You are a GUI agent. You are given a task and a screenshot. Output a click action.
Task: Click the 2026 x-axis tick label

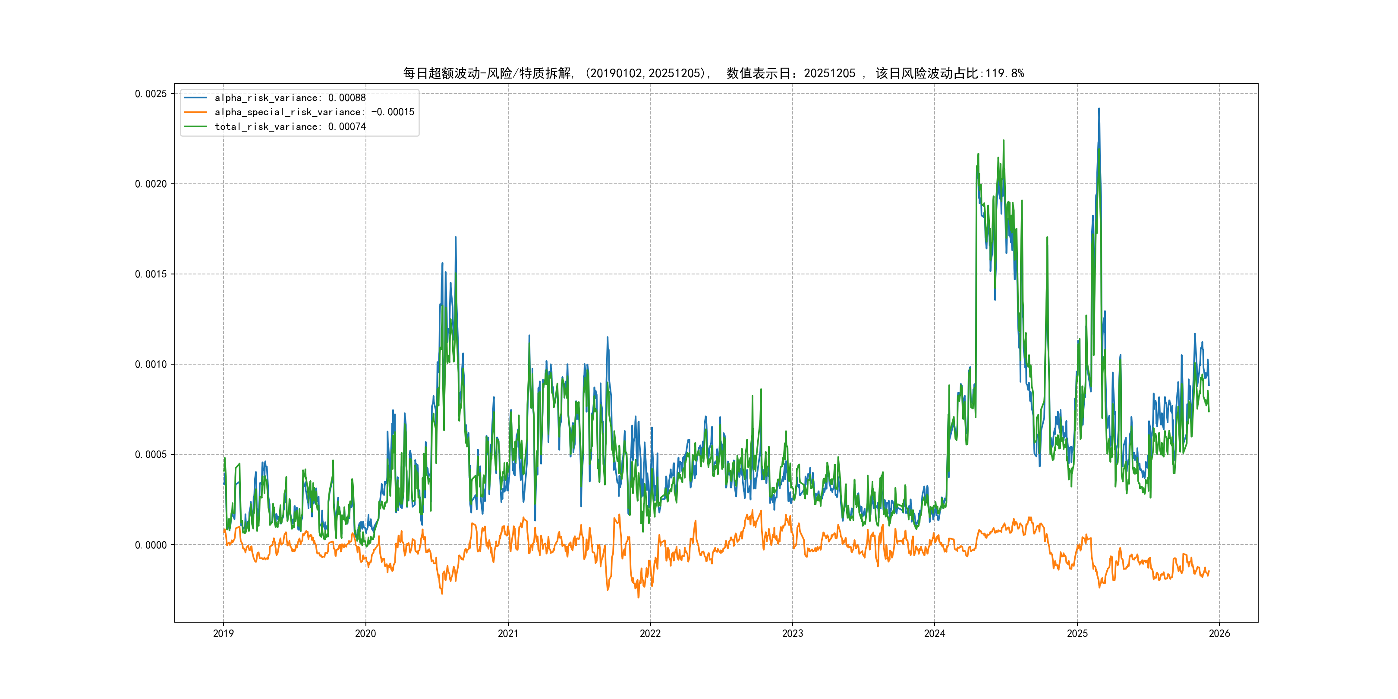click(1219, 633)
